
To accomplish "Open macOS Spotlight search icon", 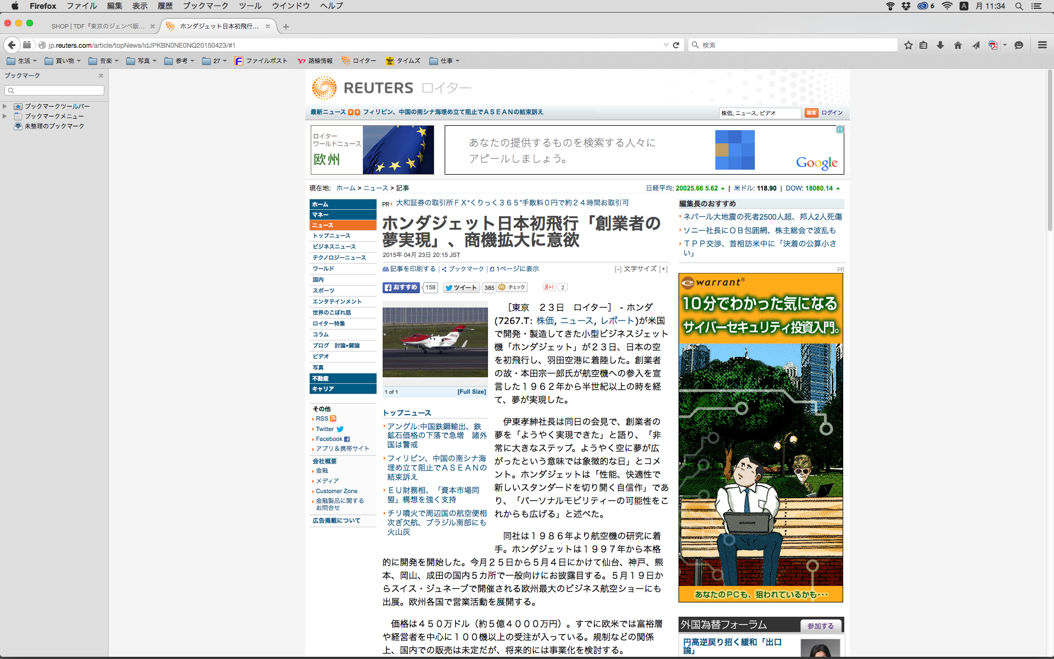I will 1019,6.
